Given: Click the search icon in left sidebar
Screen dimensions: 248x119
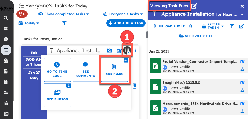Looking at the screenshot, I should (6, 18).
